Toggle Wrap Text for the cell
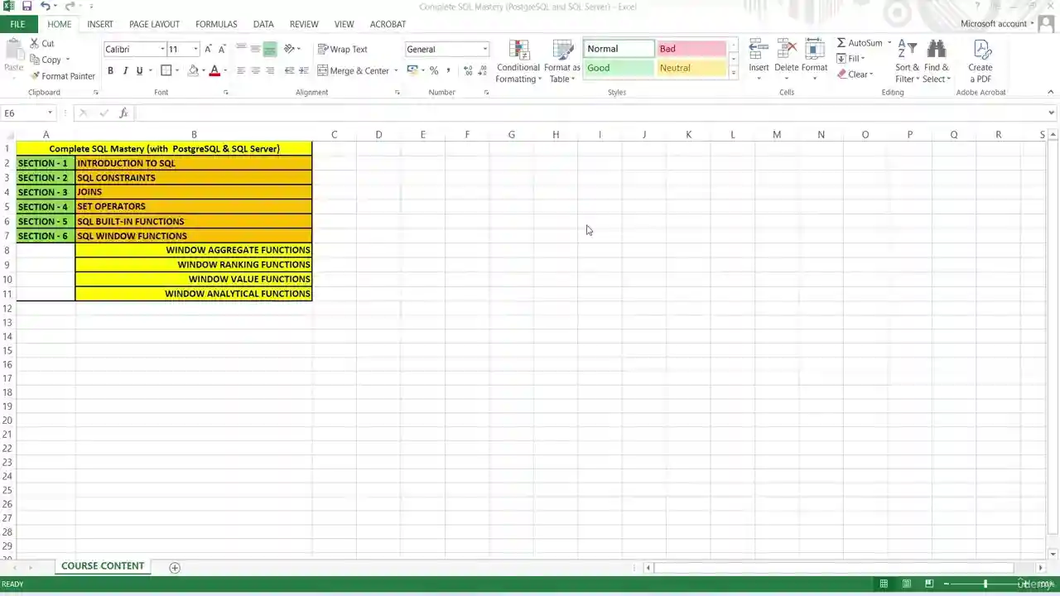The image size is (1060, 596). [343, 50]
